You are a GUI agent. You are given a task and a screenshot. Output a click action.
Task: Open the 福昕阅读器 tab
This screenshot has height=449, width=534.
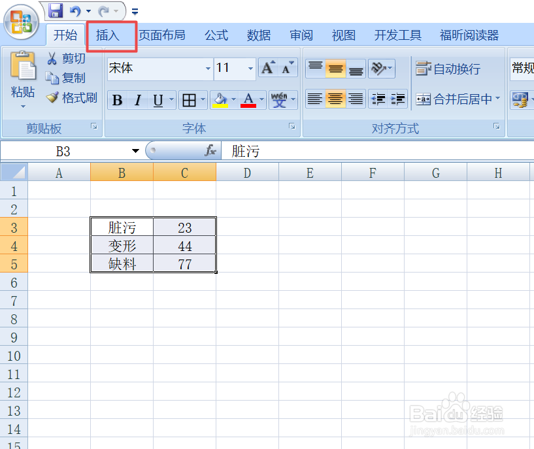(469, 35)
